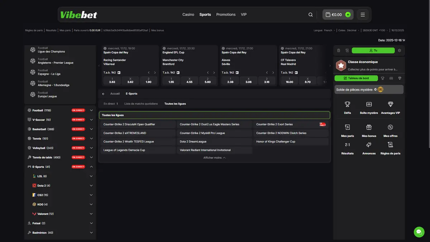Open Dota 2 DreamLeague league
Image resolution: width=430 pixels, height=242 pixels.
214,142
